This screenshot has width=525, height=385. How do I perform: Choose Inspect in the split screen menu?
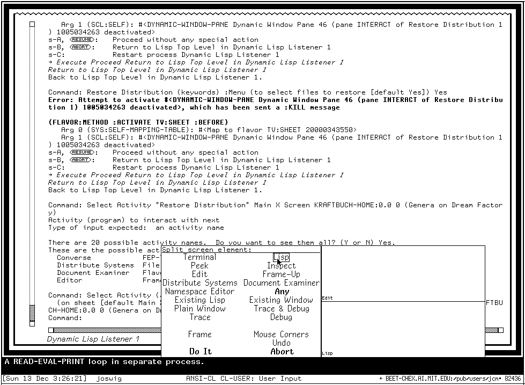(281, 266)
